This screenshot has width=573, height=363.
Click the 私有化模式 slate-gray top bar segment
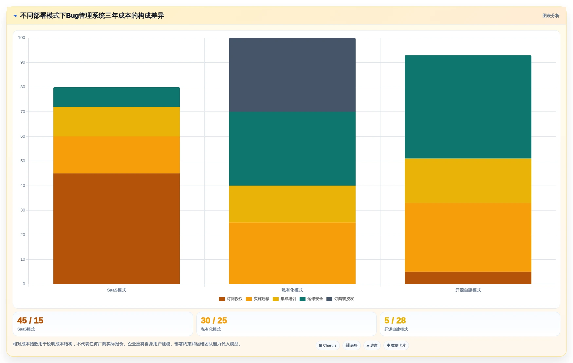click(292, 75)
